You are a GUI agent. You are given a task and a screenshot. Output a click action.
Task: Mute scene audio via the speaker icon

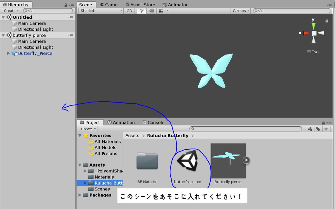[150, 11]
